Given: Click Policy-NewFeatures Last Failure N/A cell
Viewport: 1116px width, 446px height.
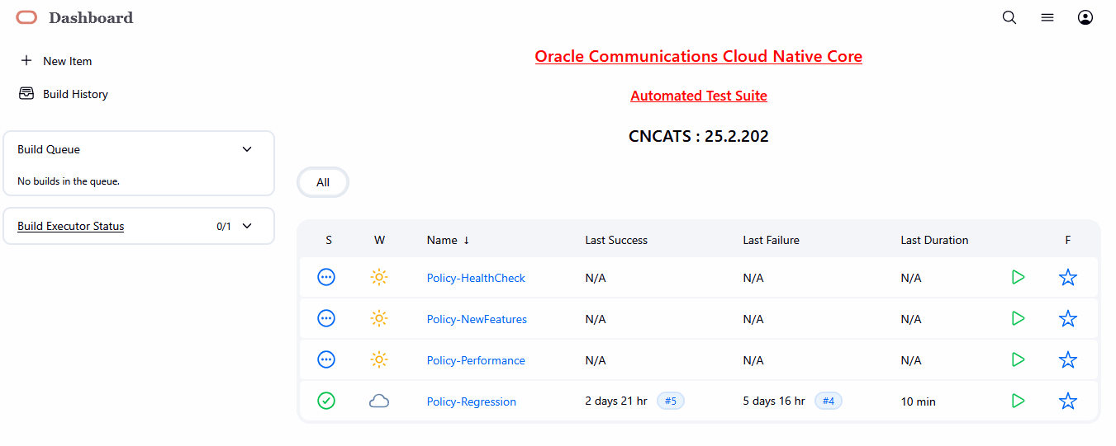Looking at the screenshot, I should (753, 319).
